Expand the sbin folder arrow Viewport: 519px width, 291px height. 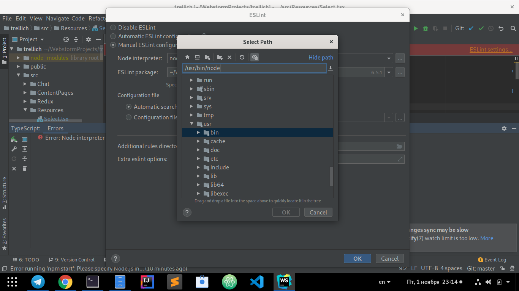191,89
